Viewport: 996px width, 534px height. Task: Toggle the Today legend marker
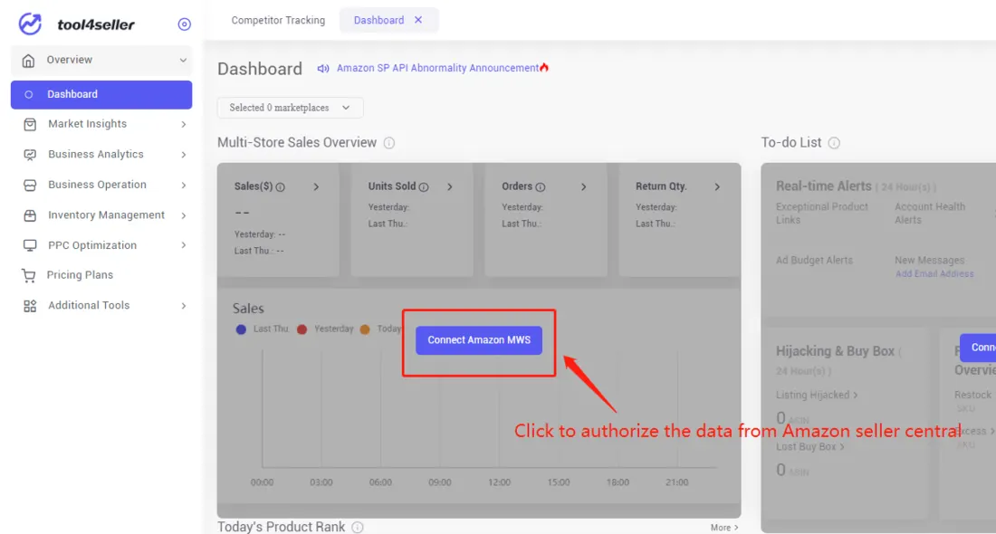click(365, 329)
